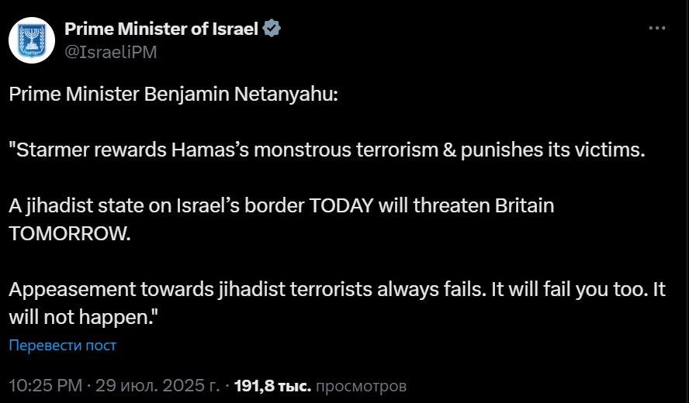Click the "просмотров" views label
Viewport: 689px width, 403px height.
pos(362,385)
